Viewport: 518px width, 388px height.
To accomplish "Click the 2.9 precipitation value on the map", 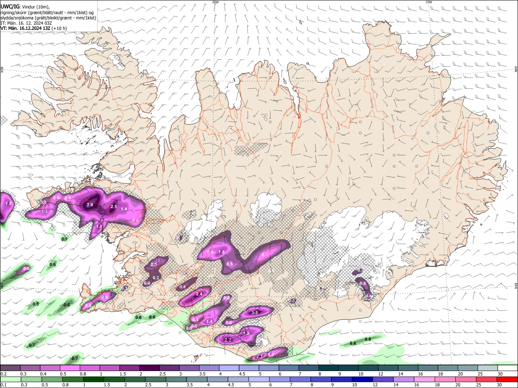I will (x=90, y=205).
